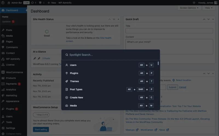Image resolution: width=219 pixels, height=136 pixels.
Task: Choose Post Types in Spotlight results
Action: (x=109, y=89)
